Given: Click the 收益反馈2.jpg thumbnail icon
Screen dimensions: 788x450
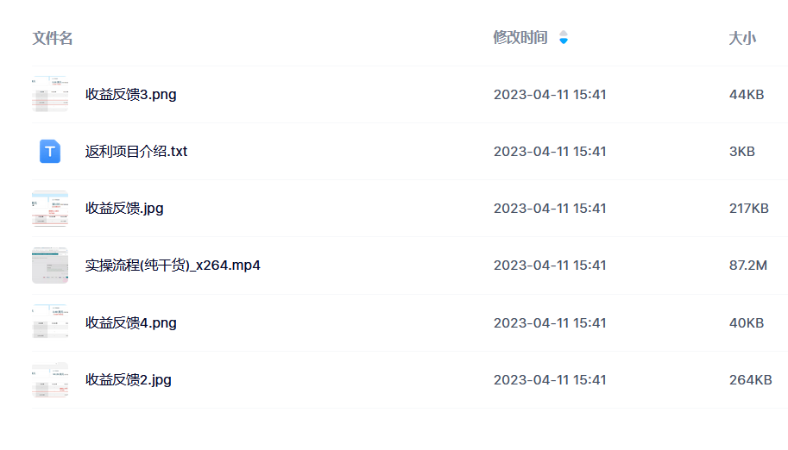Looking at the screenshot, I should point(50,379).
